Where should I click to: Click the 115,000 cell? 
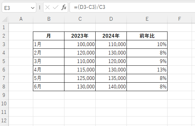point(80,70)
